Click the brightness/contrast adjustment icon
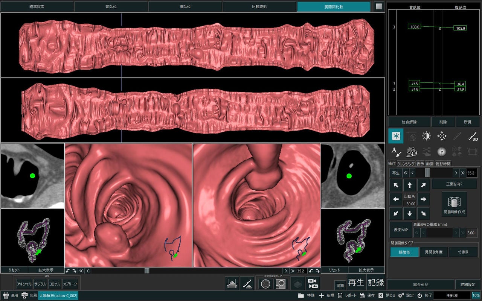Screen dimensions: 482x301 (426, 136)
